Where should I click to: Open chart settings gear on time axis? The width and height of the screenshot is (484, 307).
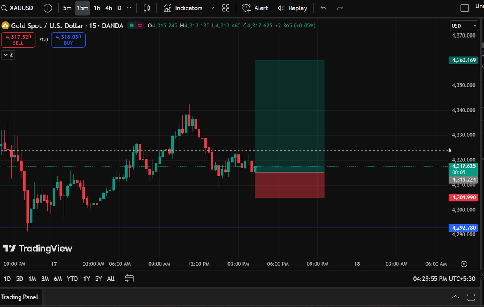pyautogui.click(x=464, y=264)
